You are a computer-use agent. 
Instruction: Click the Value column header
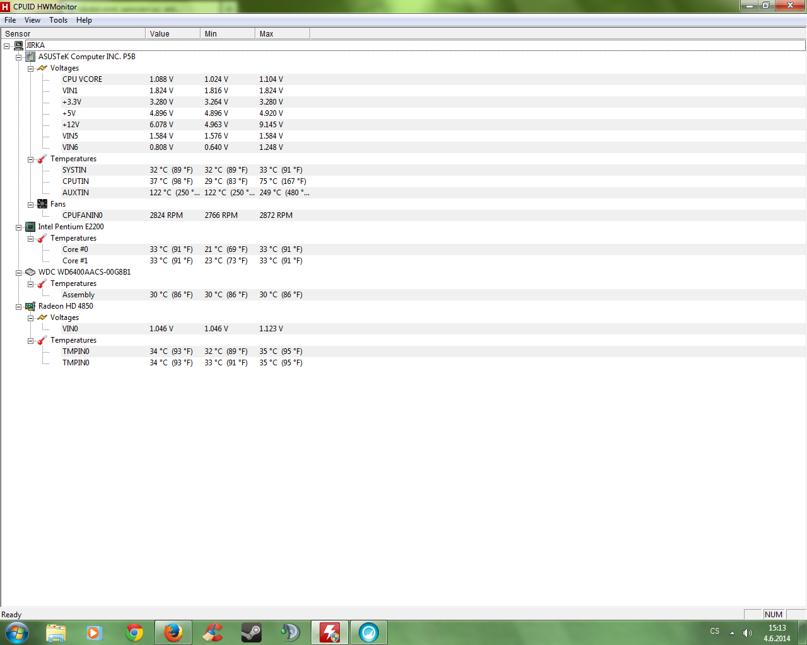173,33
